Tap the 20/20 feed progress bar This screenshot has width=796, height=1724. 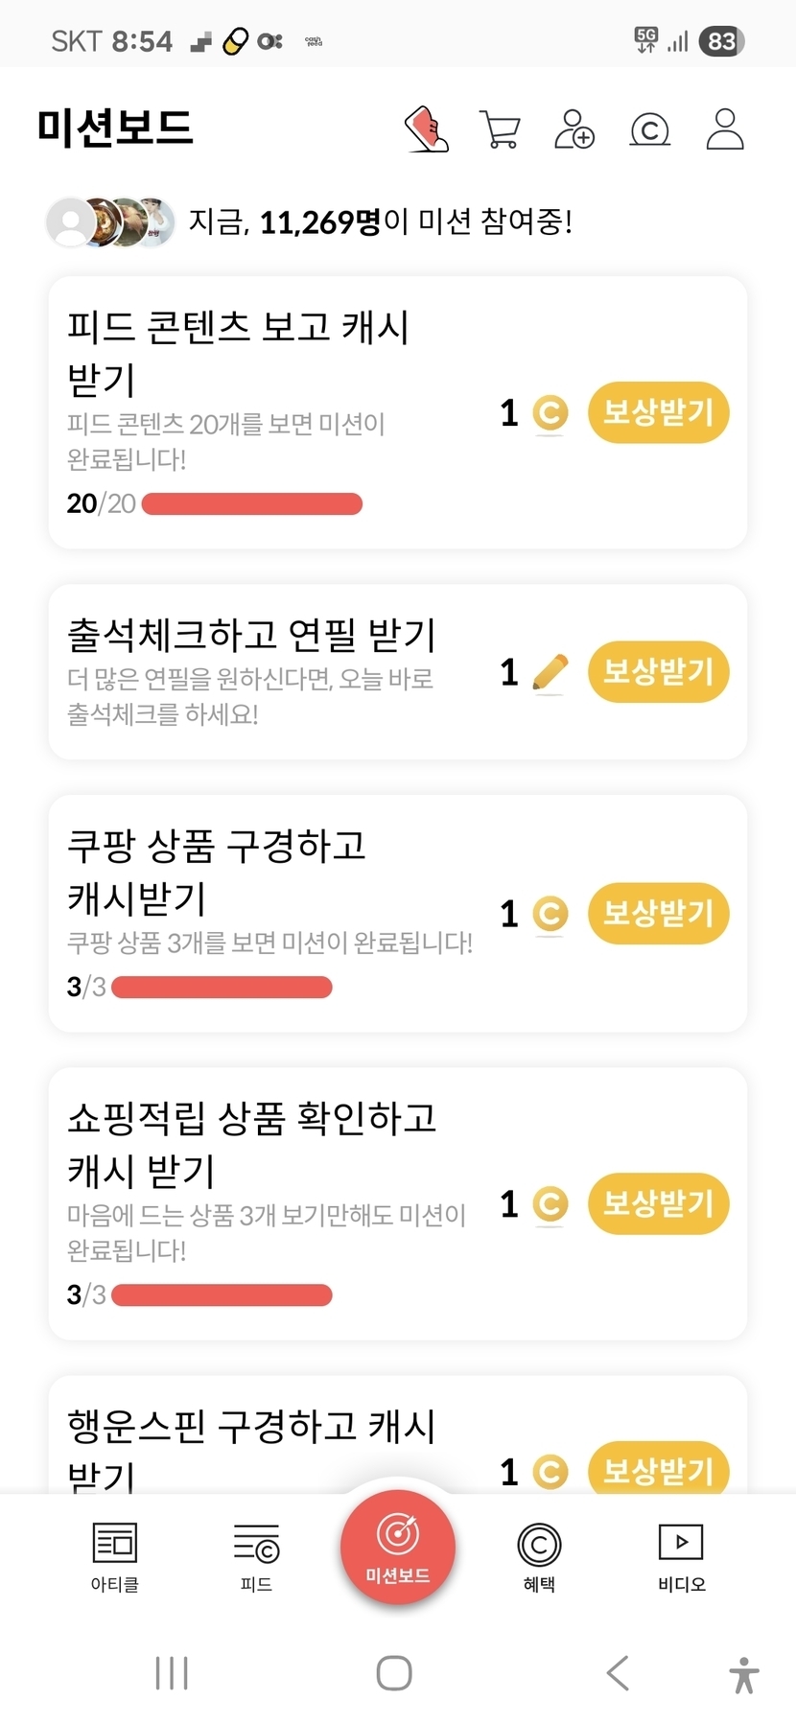[x=251, y=504]
